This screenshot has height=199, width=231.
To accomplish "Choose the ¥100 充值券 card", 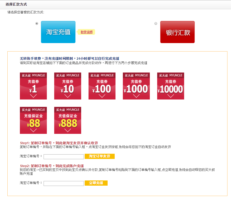I will click(102, 86).
